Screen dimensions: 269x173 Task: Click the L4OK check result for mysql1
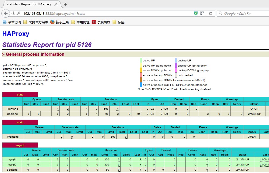pyautogui.click(x=264, y=160)
